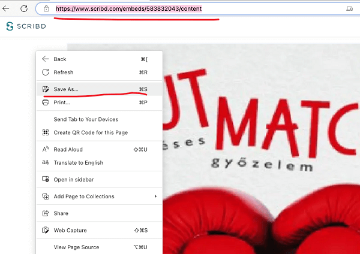The height and width of the screenshot is (254, 360).
Task: Click the Translate language icon
Action: 46,162
